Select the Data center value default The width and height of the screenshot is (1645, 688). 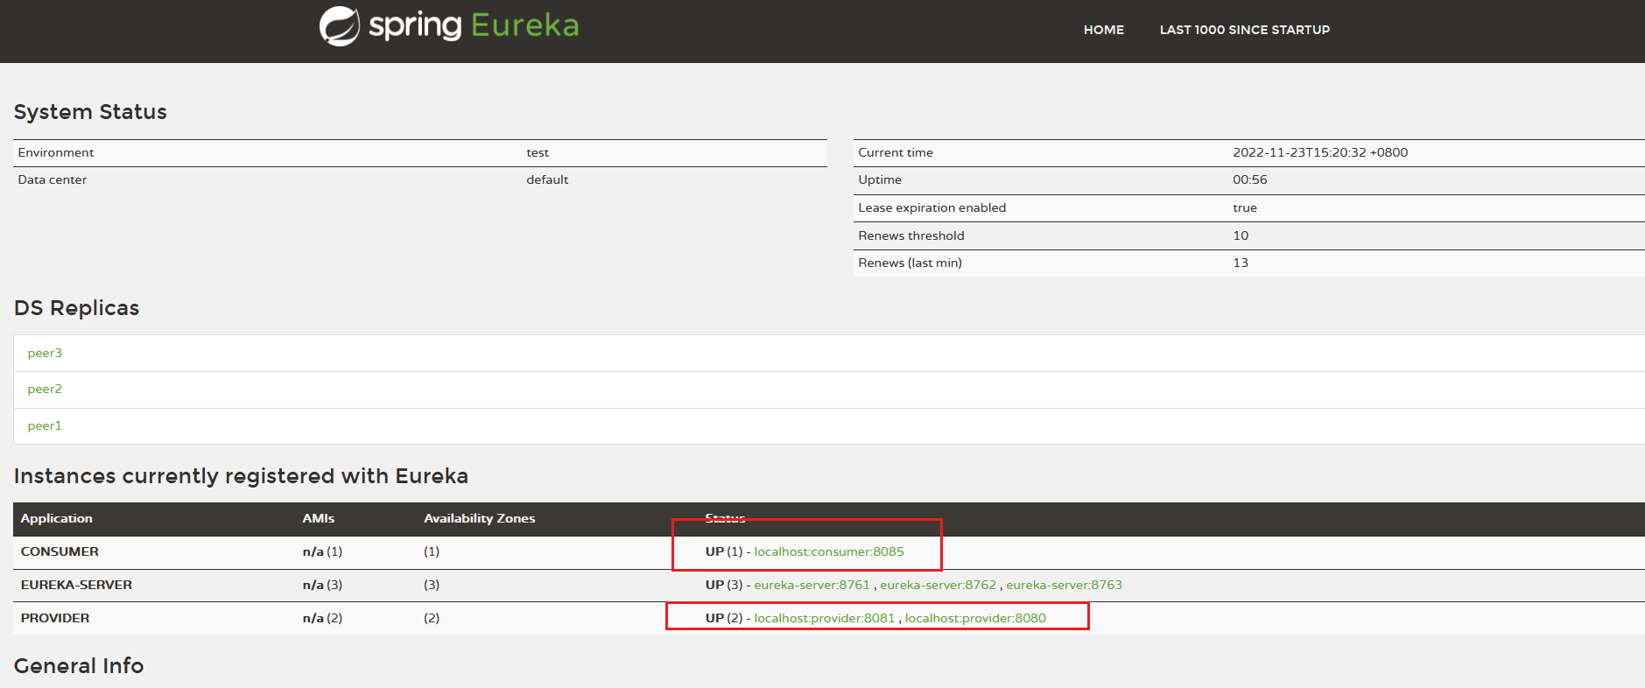coord(547,179)
